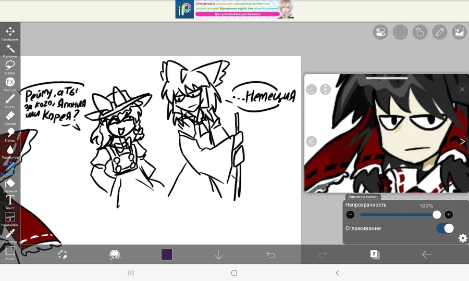
Task: Open the reference window three-dot menu
Action: (325, 90)
